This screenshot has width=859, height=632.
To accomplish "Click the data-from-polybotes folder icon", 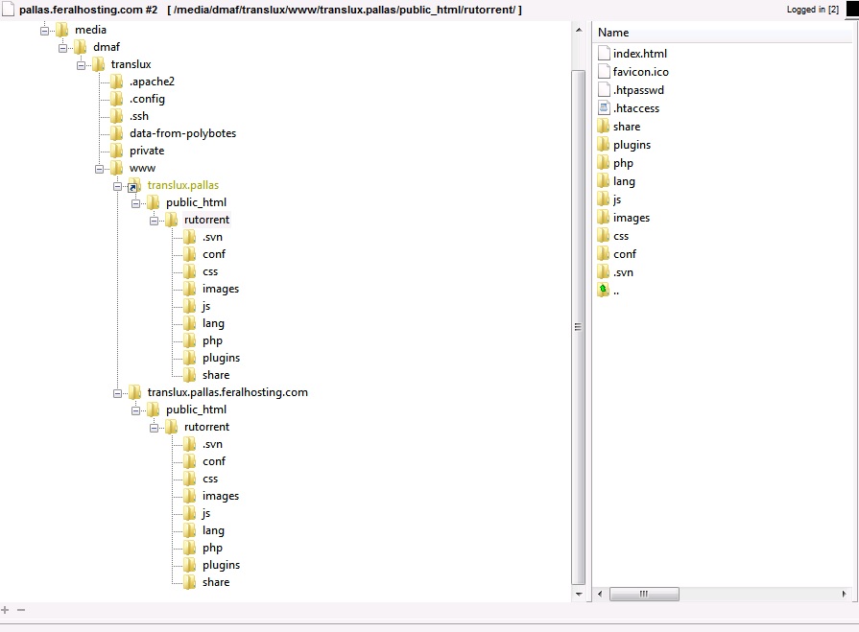I will [x=117, y=133].
